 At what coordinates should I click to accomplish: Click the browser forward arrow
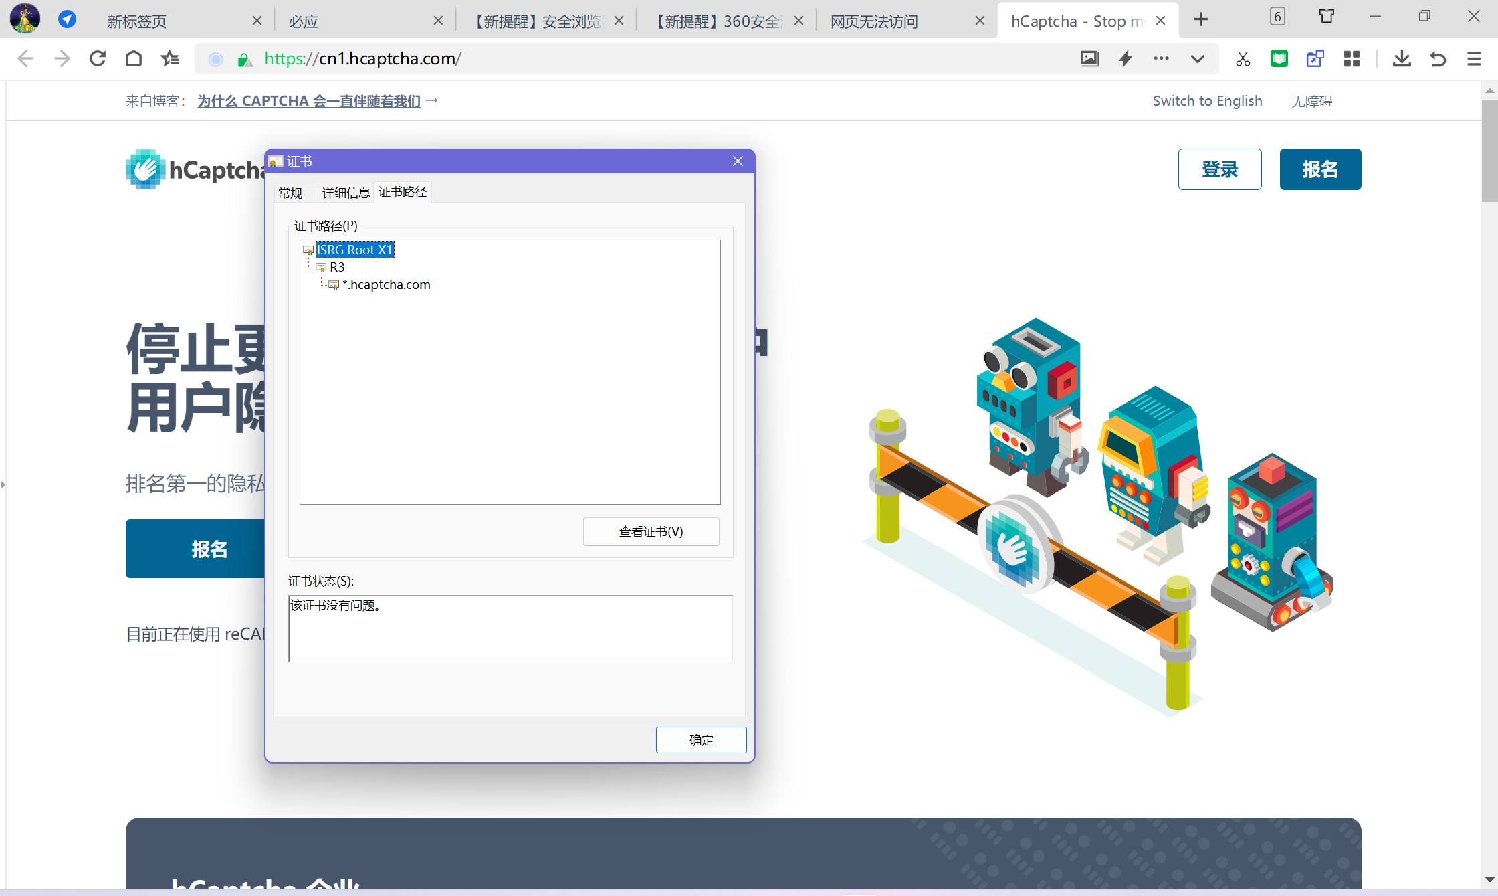[x=62, y=59]
